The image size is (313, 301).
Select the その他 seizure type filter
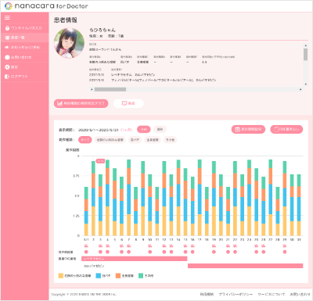(x=171, y=140)
